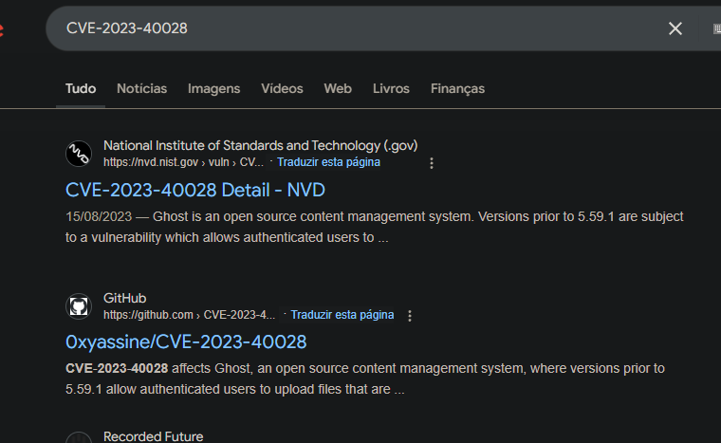Translate the NVD result page

coord(328,162)
